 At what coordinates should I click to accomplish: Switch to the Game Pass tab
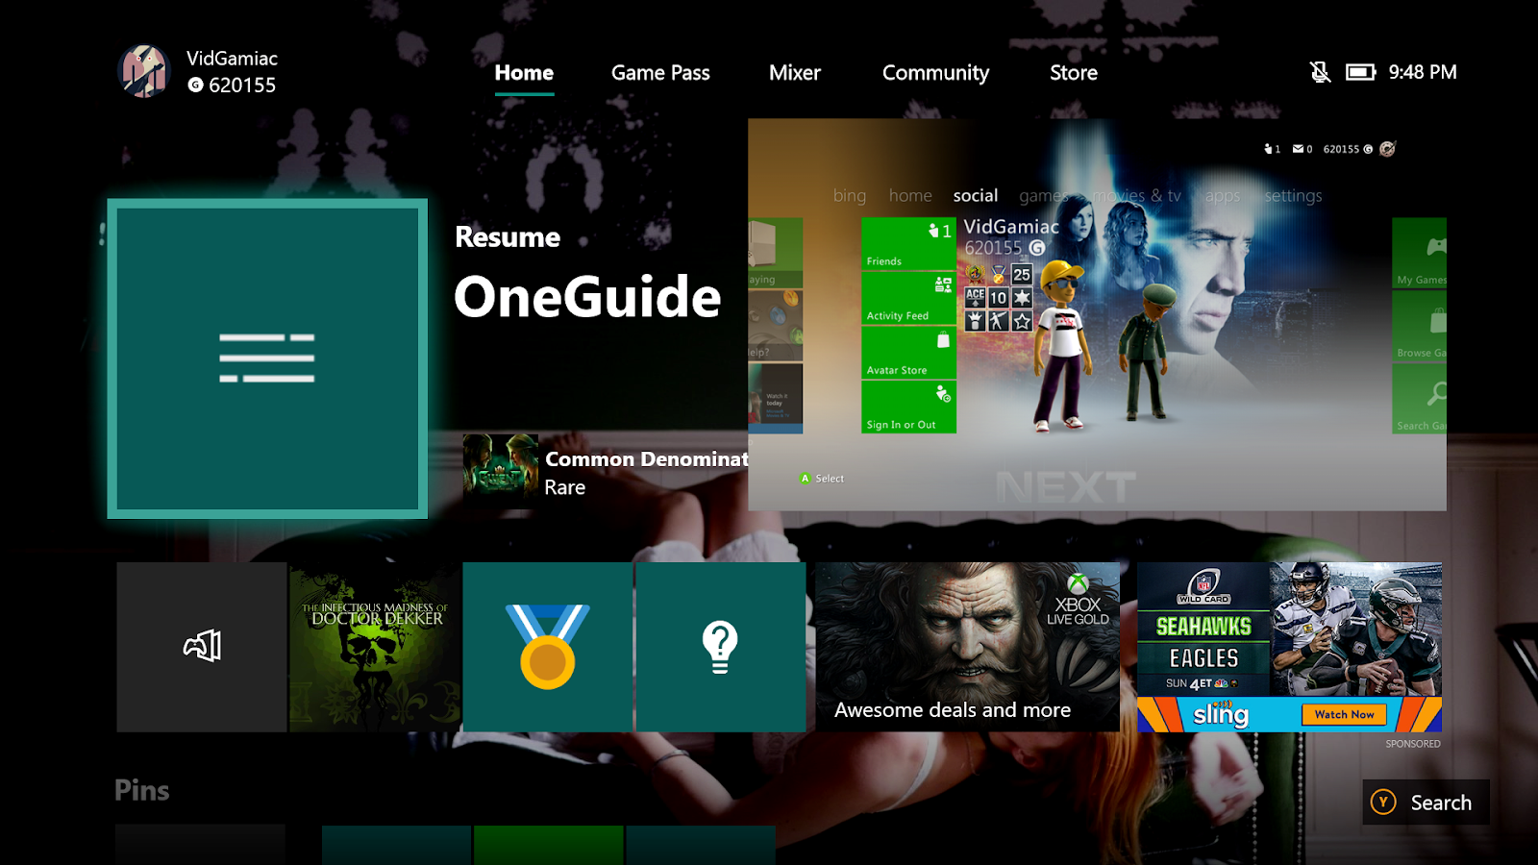tap(660, 73)
